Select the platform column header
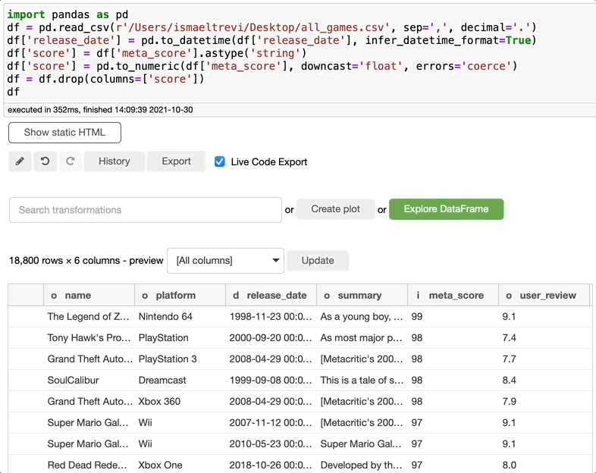This screenshot has width=596, height=473. [175, 296]
